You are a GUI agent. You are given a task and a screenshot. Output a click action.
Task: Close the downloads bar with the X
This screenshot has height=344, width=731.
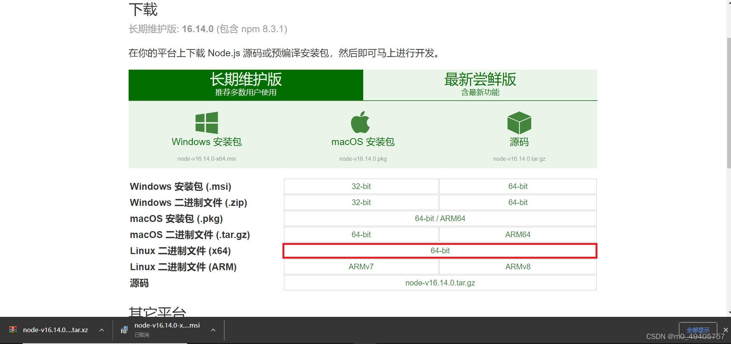(x=725, y=330)
